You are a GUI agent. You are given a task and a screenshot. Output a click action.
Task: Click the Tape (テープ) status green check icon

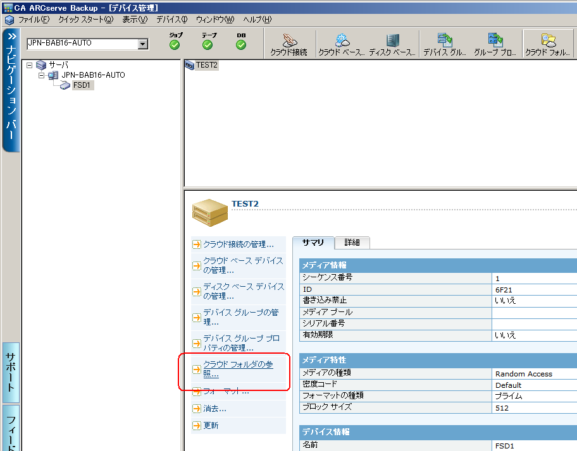pyautogui.click(x=208, y=45)
